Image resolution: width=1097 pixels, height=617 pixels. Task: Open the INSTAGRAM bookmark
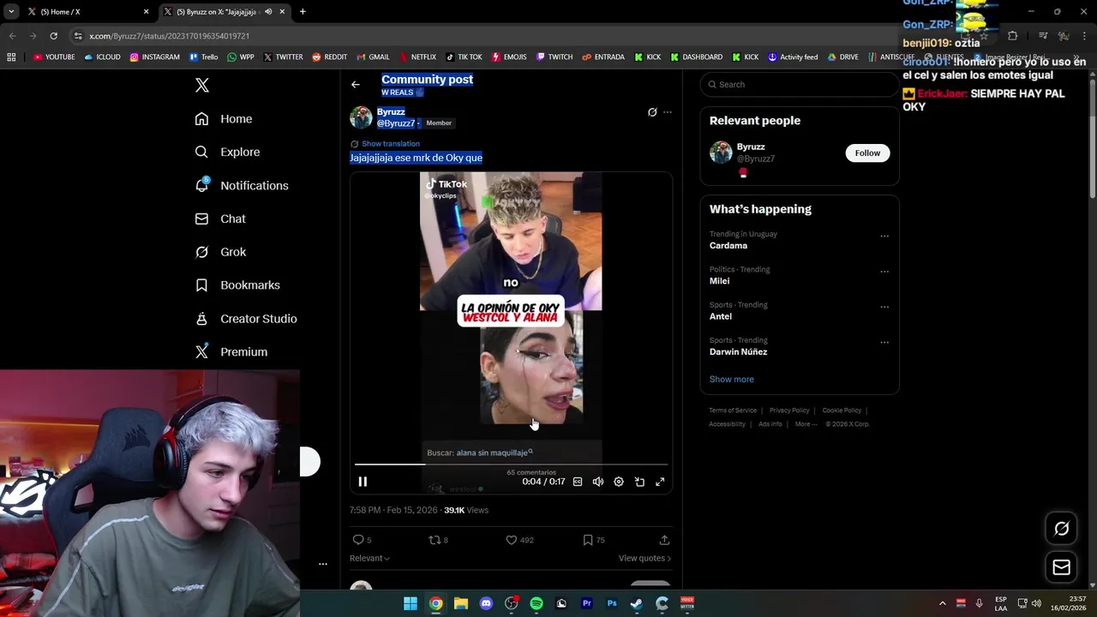(154, 57)
